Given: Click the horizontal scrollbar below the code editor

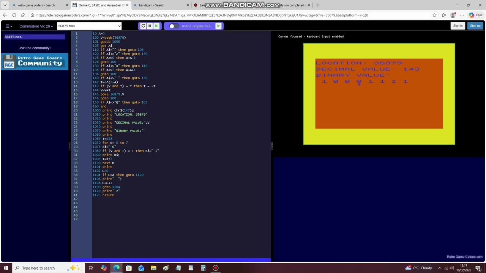Looking at the screenshot, I should pyautogui.click(x=171, y=260).
